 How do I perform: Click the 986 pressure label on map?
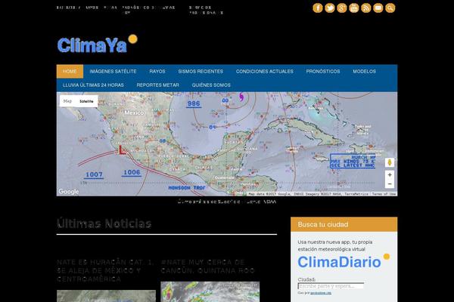[x=194, y=103]
